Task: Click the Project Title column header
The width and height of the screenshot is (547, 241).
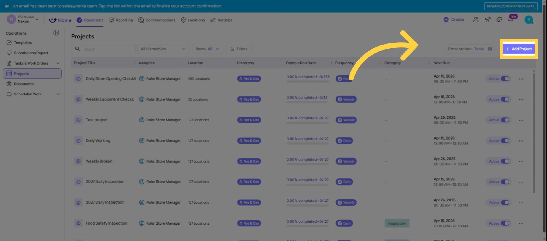Action: coord(85,63)
